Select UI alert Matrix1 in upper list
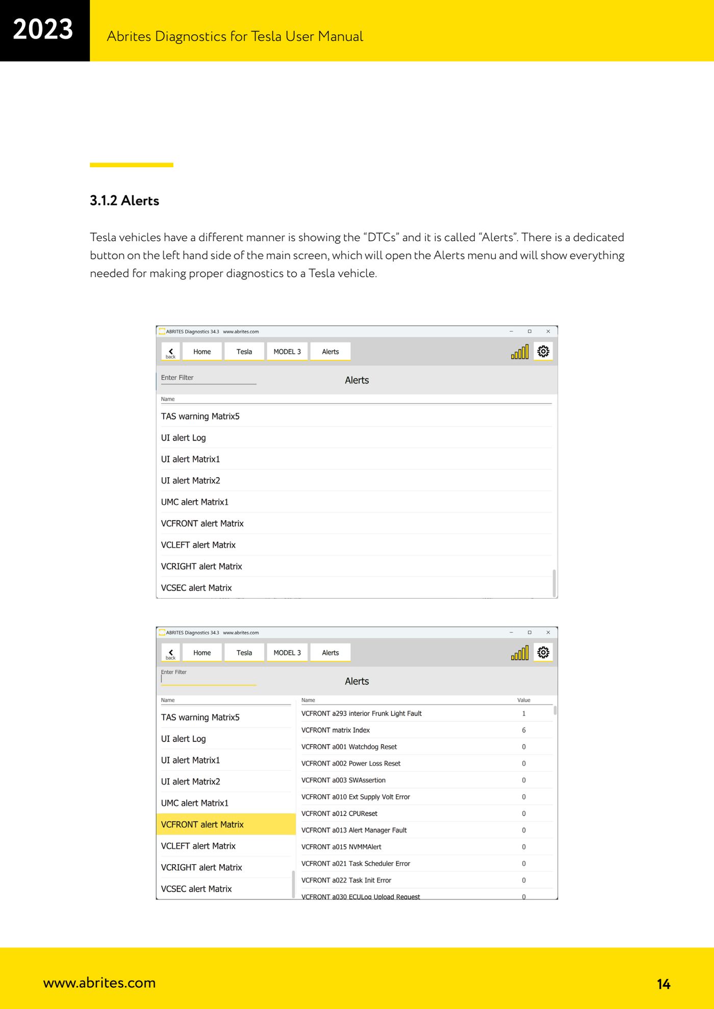This screenshot has height=1009, width=714. [356, 459]
